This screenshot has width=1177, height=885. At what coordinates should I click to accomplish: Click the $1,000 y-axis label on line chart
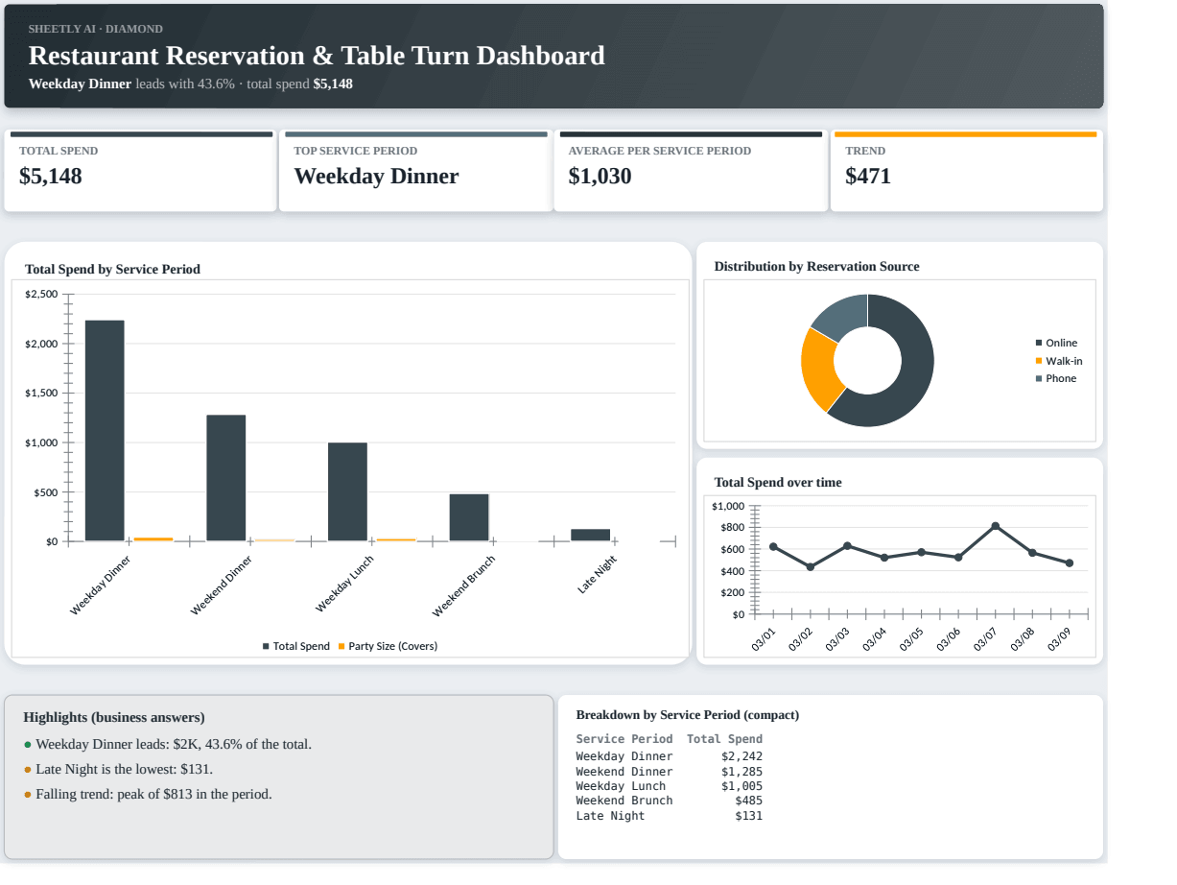coord(728,506)
